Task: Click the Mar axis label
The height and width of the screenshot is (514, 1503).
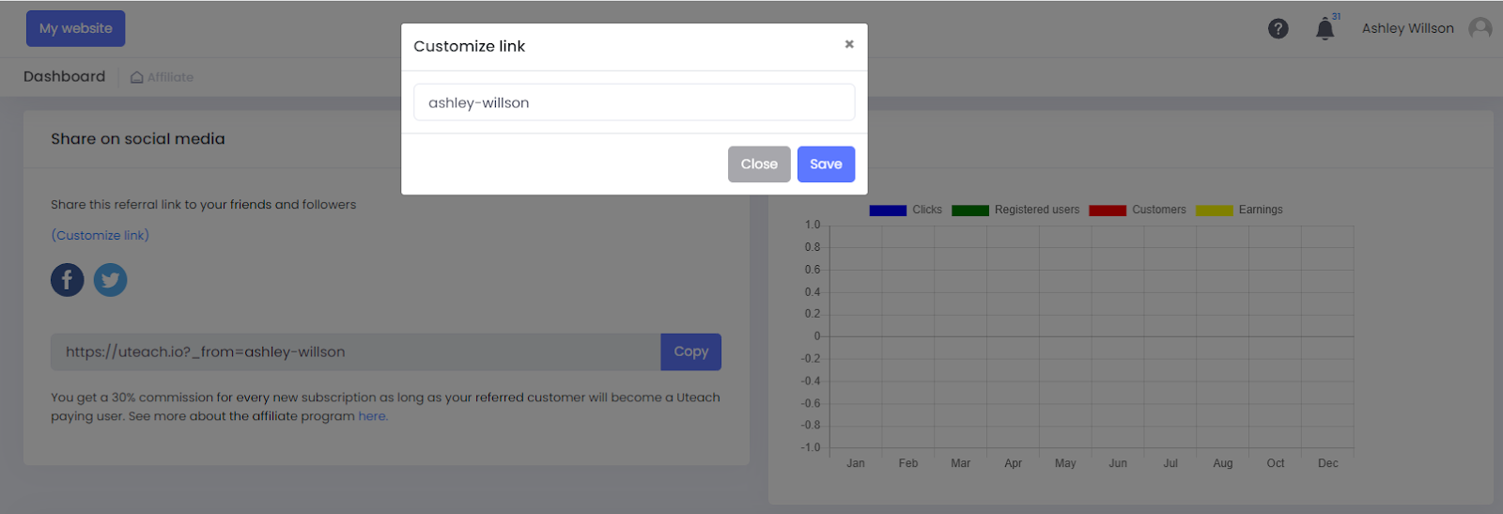Action: click(961, 463)
